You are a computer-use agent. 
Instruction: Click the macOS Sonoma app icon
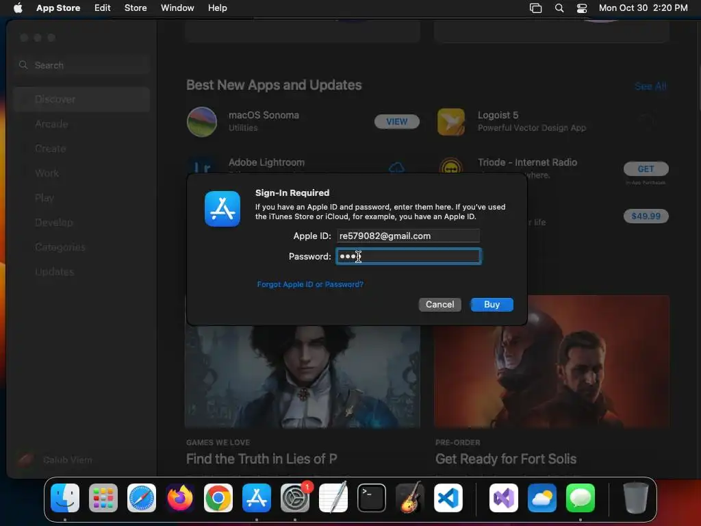click(x=202, y=122)
